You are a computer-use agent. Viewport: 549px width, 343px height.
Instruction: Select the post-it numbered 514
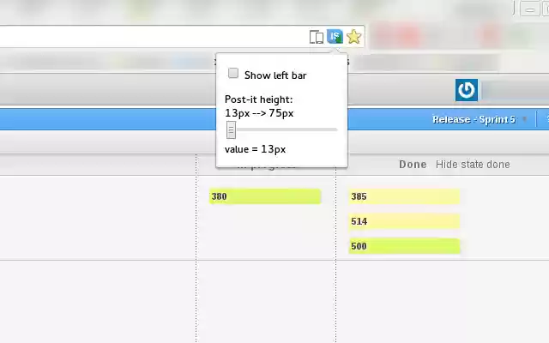click(404, 221)
